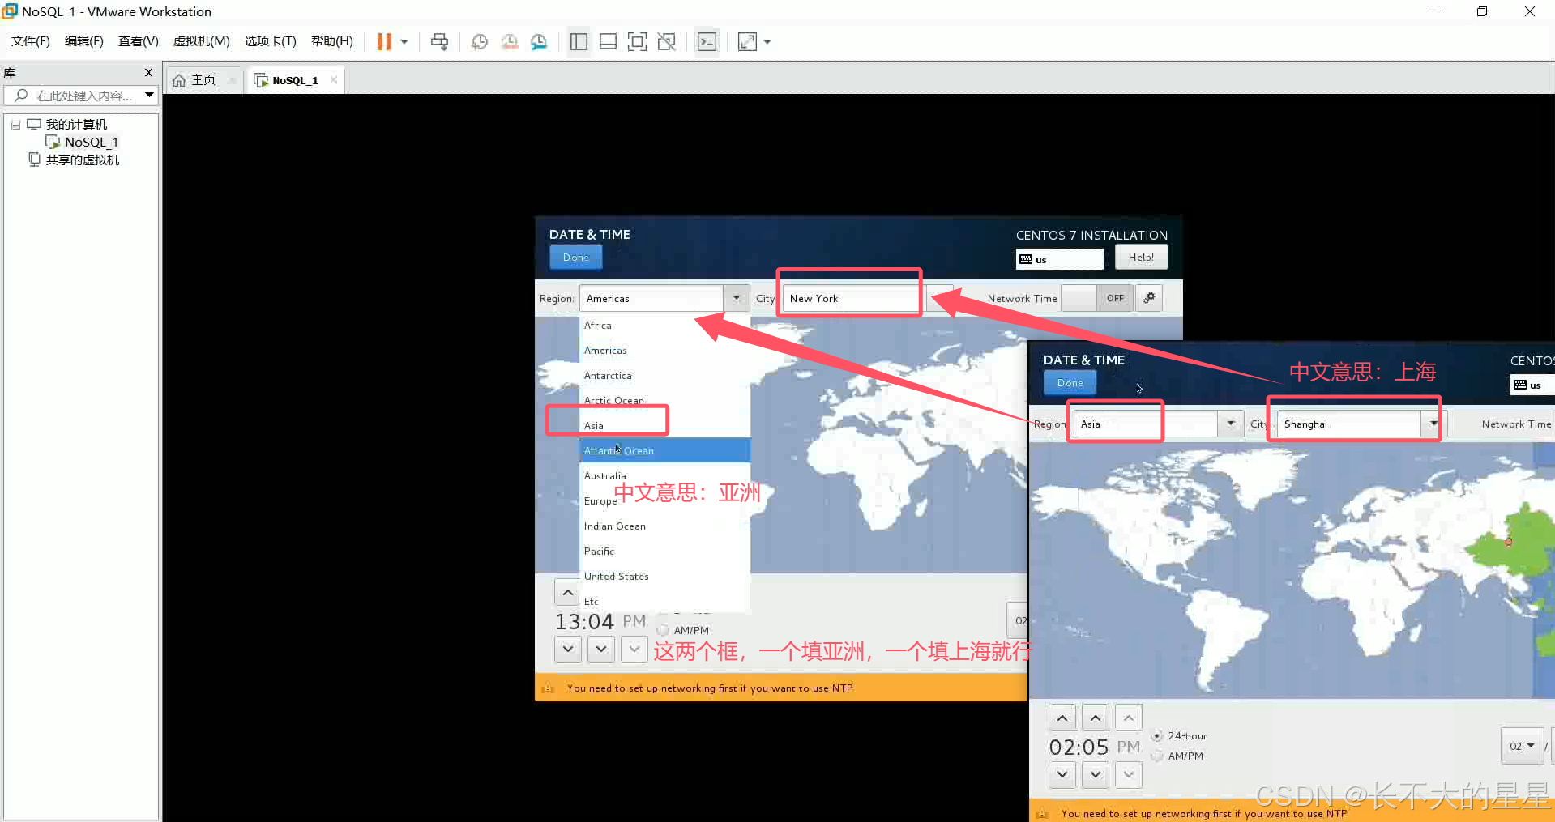Open the library search dropdown arrow
Viewport: 1555px width, 822px height.
(150, 96)
